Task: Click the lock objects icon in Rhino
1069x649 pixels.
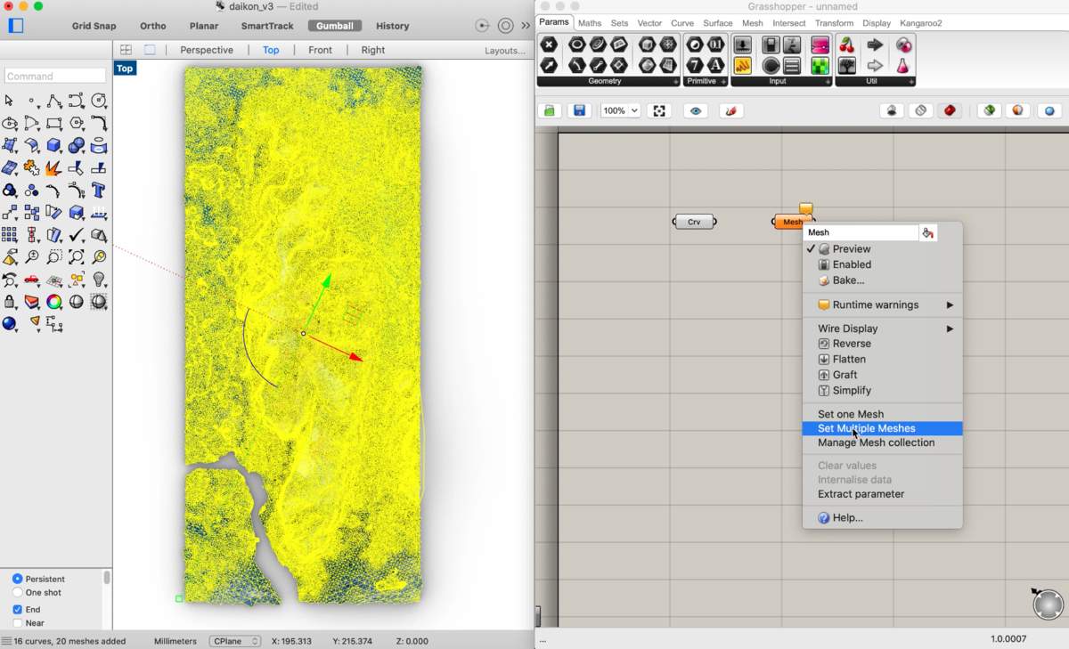Action: point(9,302)
